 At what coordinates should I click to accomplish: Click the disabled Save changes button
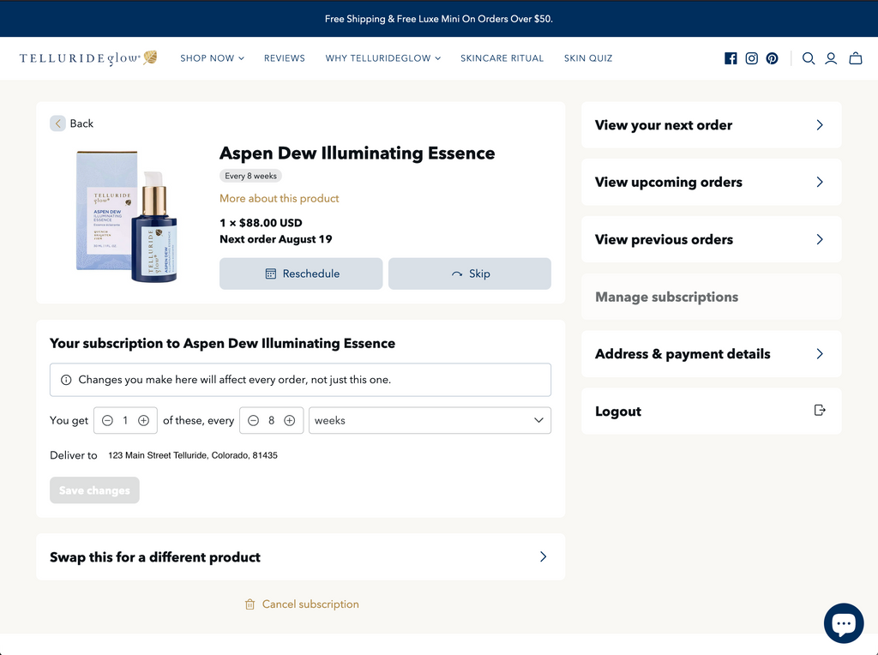tap(94, 490)
